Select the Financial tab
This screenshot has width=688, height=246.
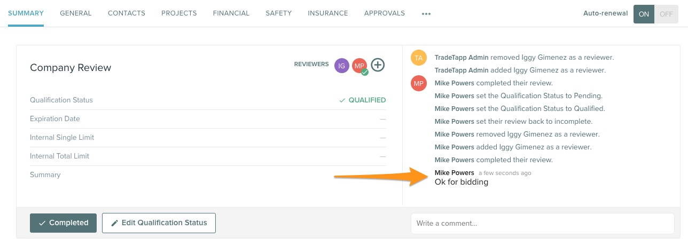click(231, 13)
